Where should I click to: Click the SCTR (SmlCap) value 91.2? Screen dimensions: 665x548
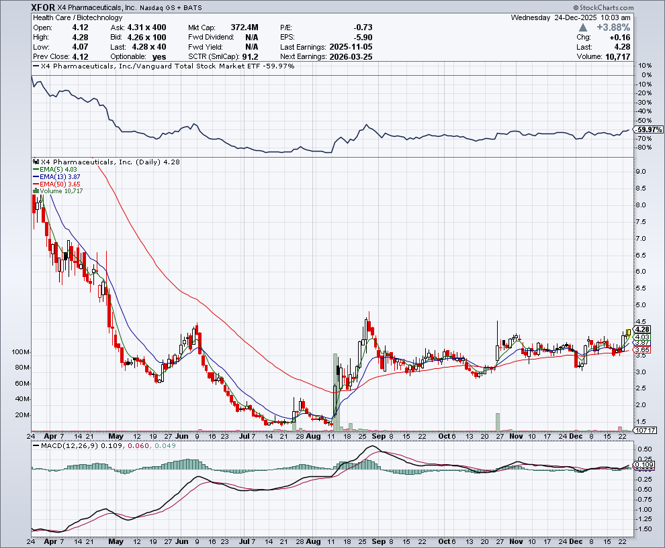coord(250,57)
